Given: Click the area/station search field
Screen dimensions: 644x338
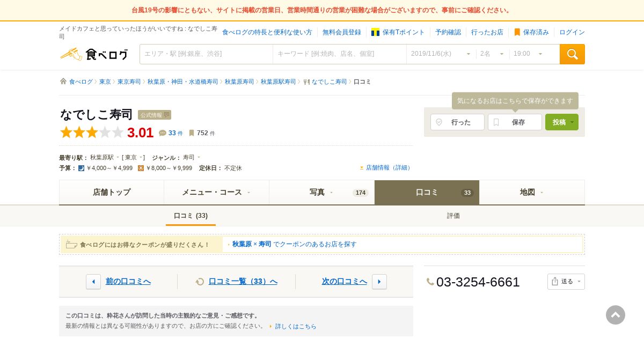Looking at the screenshot, I should click(207, 54).
